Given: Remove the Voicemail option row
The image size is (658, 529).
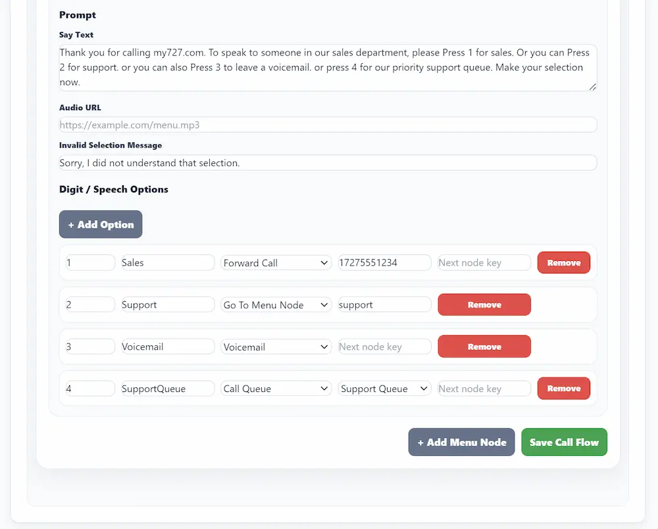Looking at the screenshot, I should click(484, 347).
